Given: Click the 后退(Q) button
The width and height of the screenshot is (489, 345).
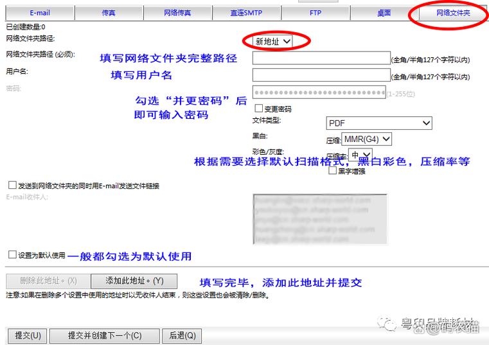Looking at the screenshot, I should coord(182,335).
